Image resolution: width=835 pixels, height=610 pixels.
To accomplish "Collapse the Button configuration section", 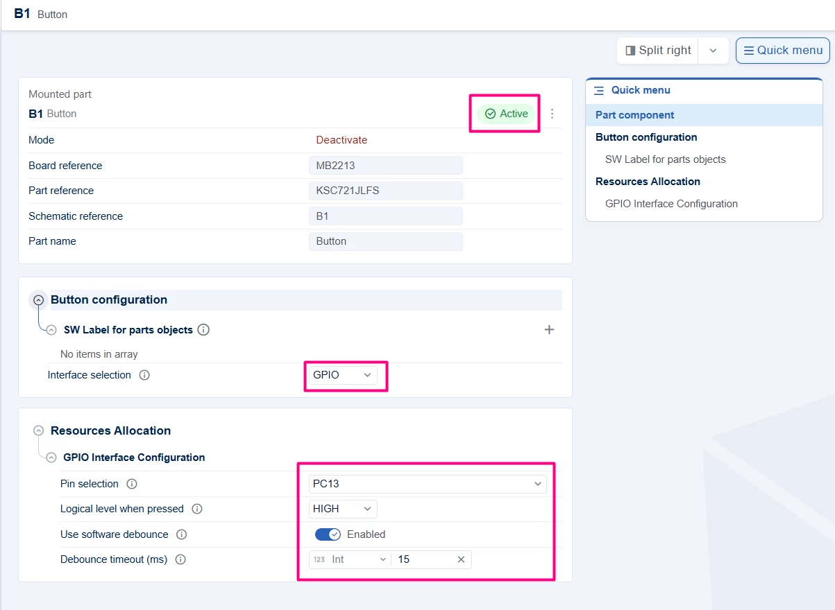I will click(39, 300).
